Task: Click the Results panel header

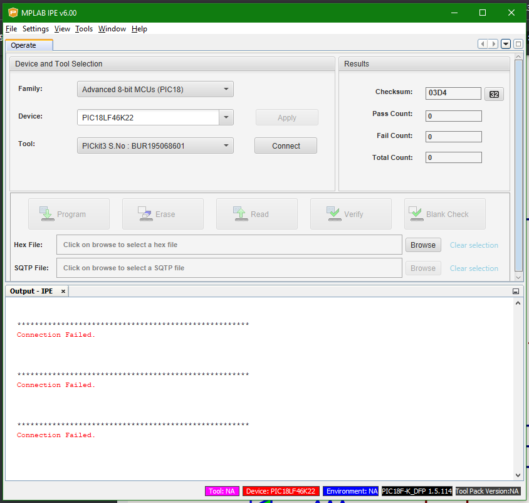Action: tap(424, 64)
